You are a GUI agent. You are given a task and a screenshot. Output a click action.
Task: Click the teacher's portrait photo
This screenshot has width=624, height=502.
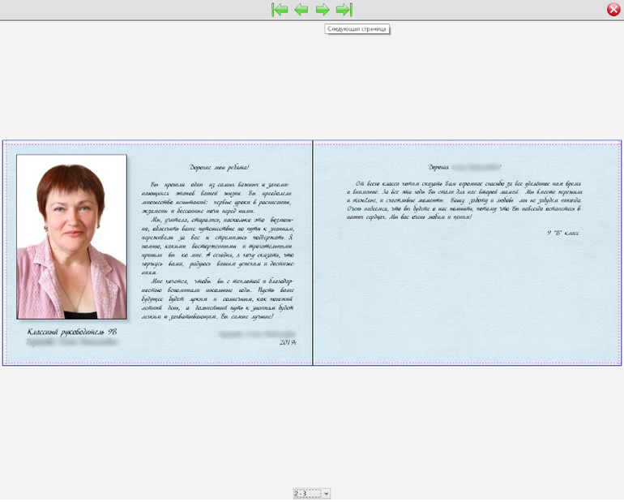pos(71,237)
